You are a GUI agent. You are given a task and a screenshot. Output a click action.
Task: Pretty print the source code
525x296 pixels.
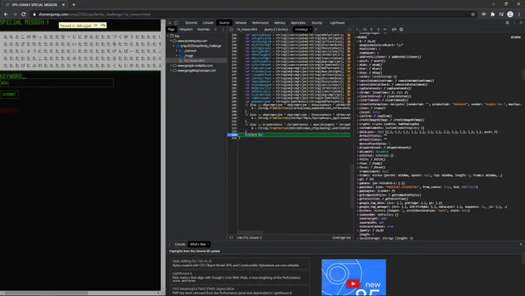point(231,238)
